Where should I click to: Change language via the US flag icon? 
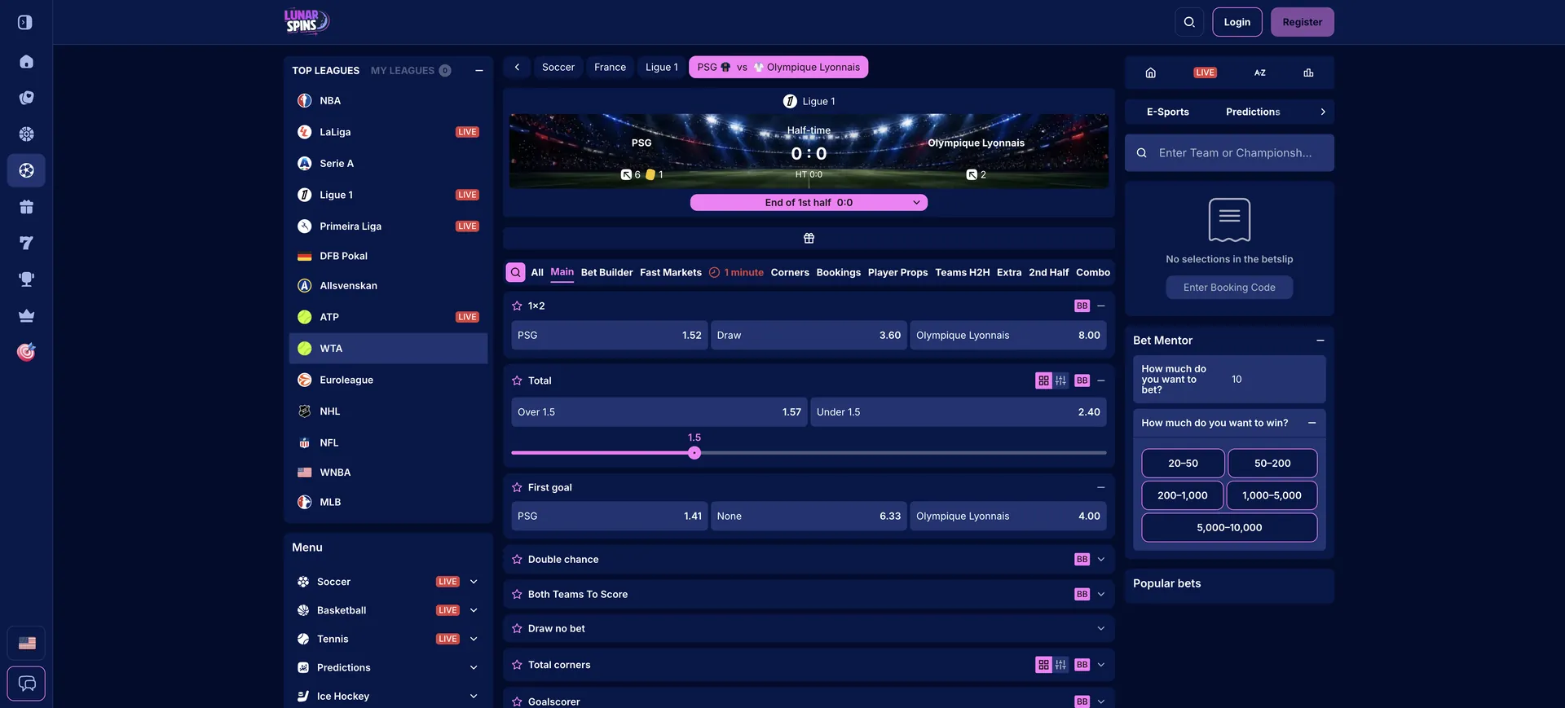(26, 643)
